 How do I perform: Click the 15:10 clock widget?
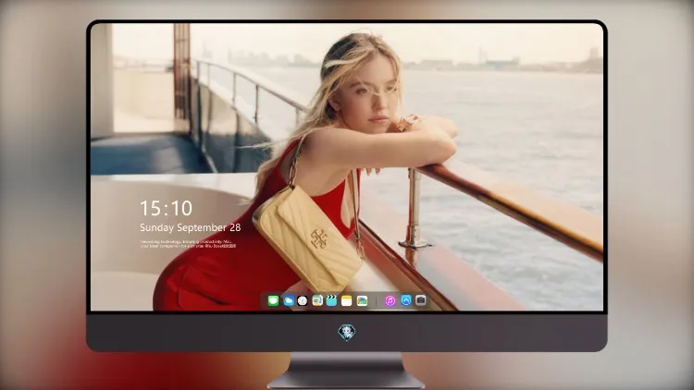click(x=167, y=208)
